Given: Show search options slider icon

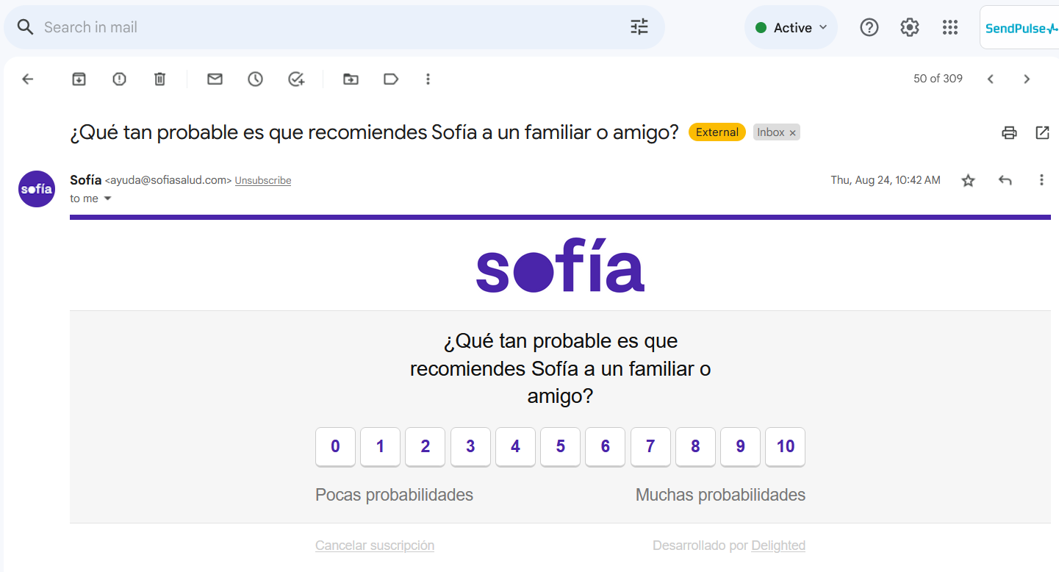Looking at the screenshot, I should (639, 27).
